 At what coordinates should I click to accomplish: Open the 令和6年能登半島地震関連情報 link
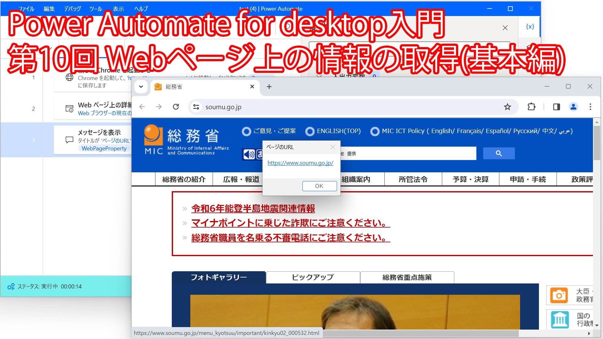[x=253, y=209]
